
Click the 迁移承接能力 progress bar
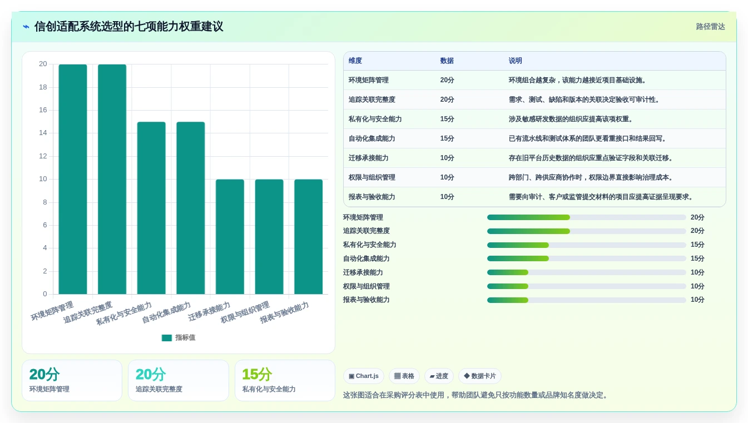[587, 272]
